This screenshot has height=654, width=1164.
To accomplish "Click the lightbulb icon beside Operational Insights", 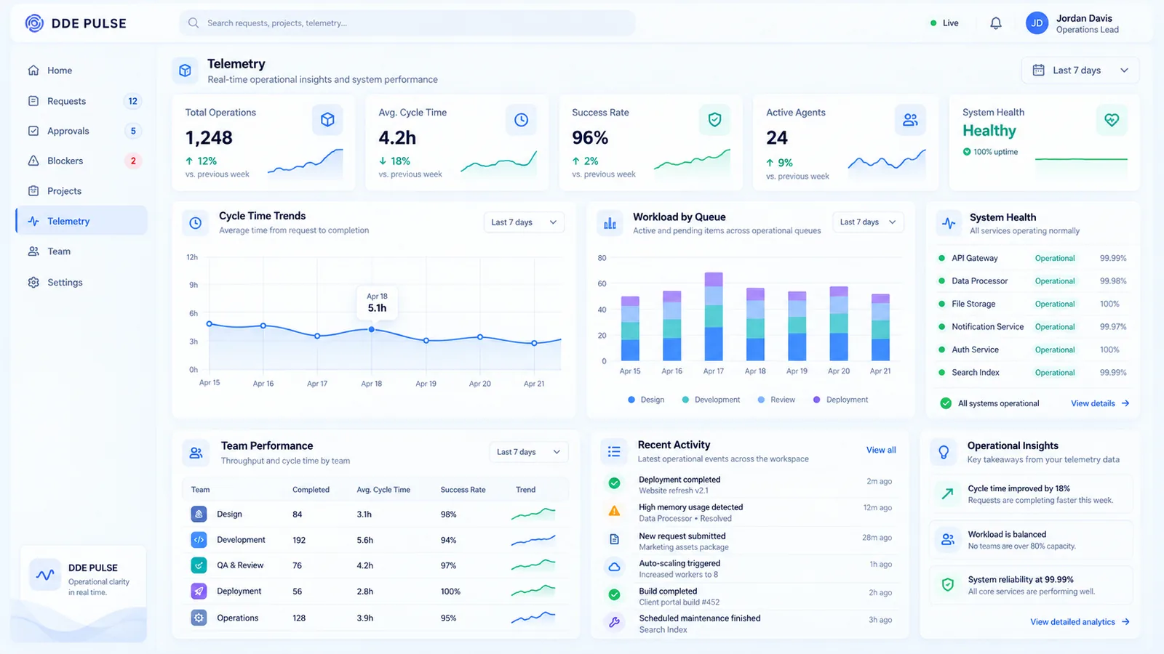I will pyautogui.click(x=944, y=452).
